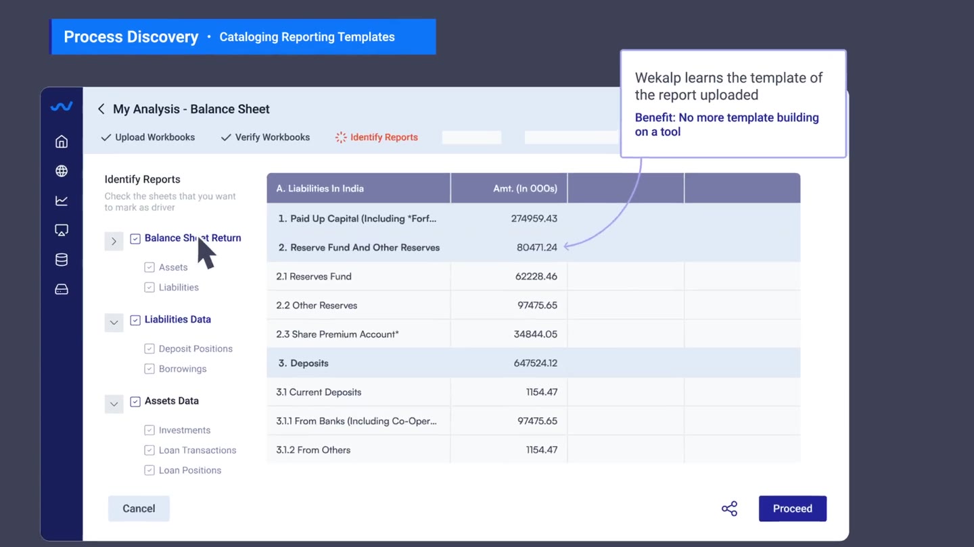Uncheck the Deposit Positions checkbox

pos(149,349)
